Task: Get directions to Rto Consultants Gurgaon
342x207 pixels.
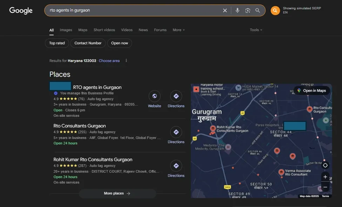Action: pyautogui.click(x=176, y=132)
